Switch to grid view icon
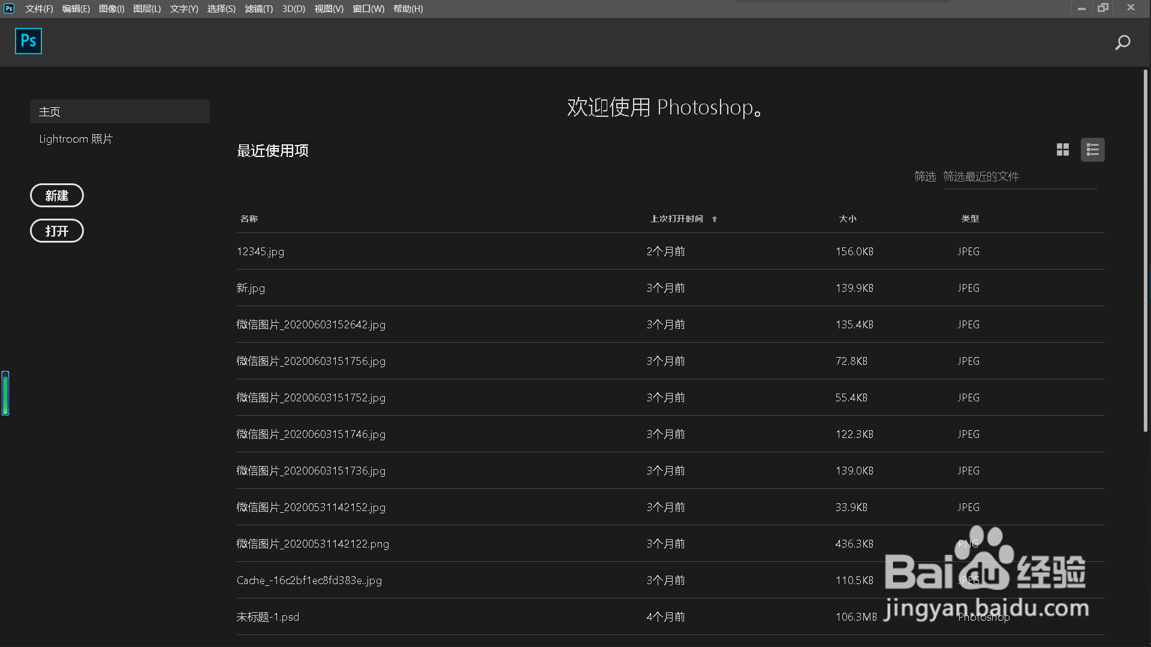 [1062, 149]
